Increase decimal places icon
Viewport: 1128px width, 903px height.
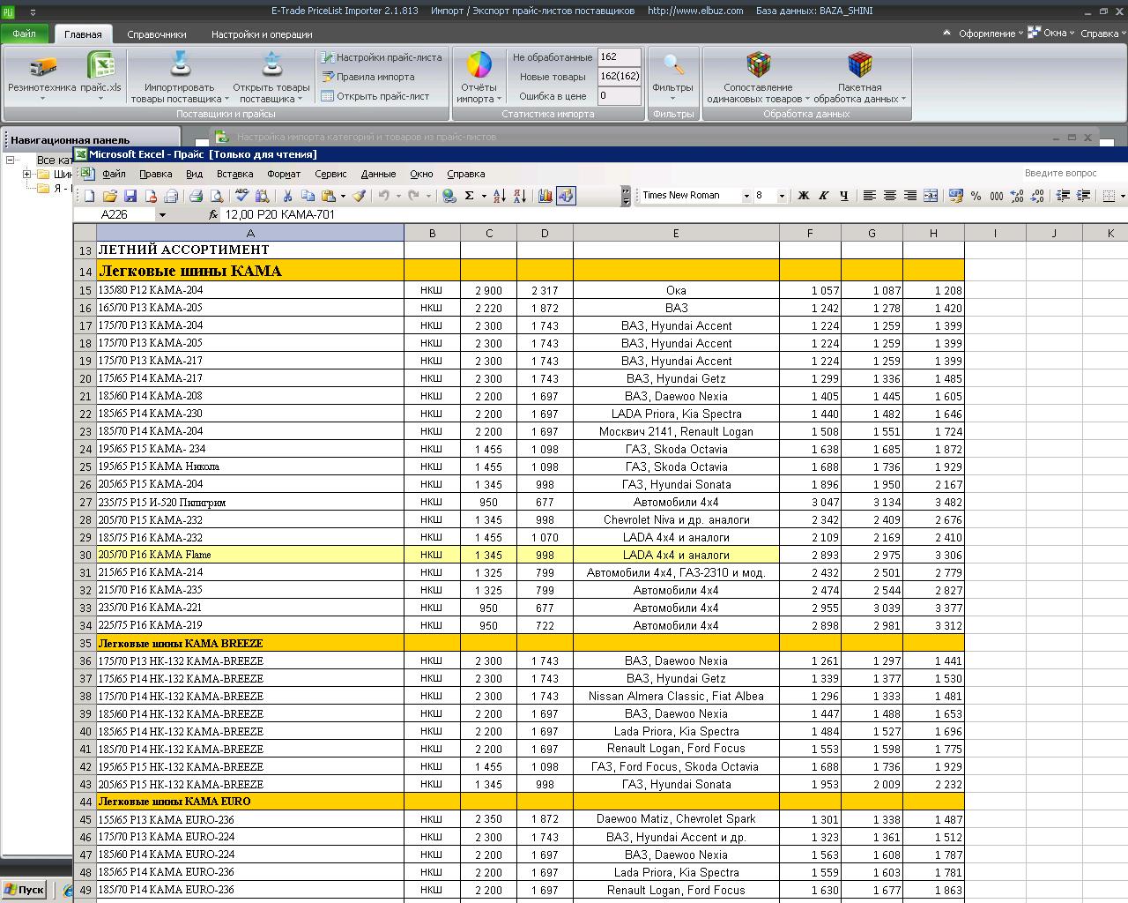[x=1017, y=196]
